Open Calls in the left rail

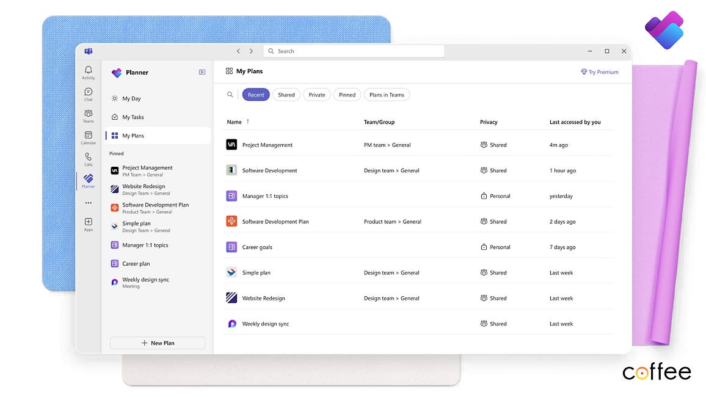click(88, 159)
